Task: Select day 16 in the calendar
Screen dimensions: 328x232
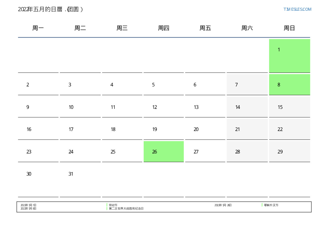Action: pos(38,129)
